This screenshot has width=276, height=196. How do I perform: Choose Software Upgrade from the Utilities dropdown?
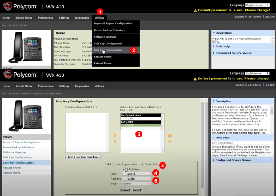point(116,37)
